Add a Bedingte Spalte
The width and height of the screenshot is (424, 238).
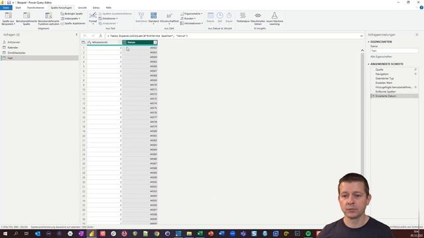click(x=72, y=14)
